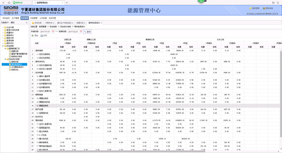Click 退出系统 logout link
The image size is (282, 153).
click(x=268, y=8)
